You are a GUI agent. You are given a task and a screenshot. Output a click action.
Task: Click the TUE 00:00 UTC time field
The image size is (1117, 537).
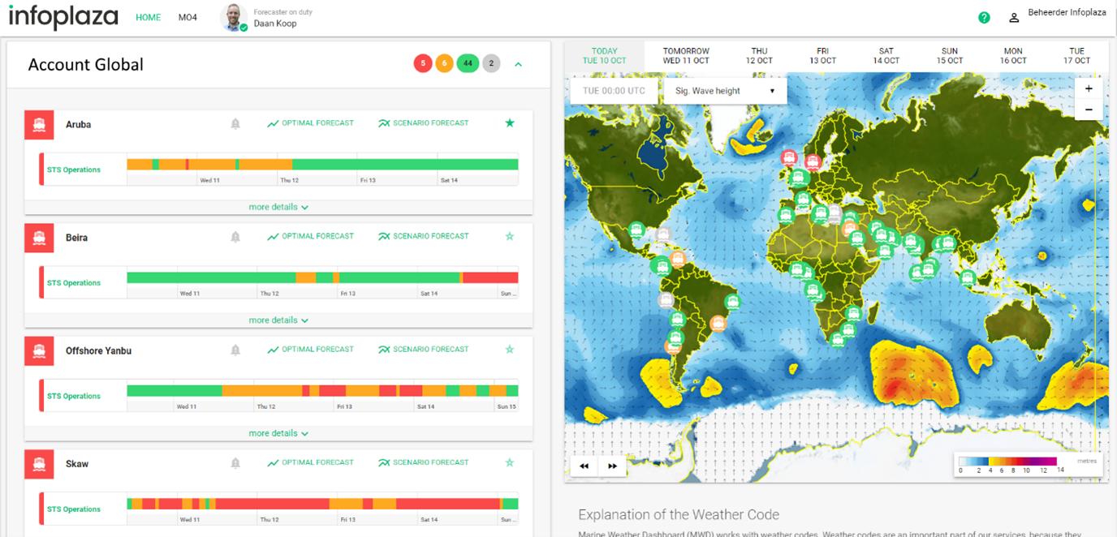click(615, 91)
